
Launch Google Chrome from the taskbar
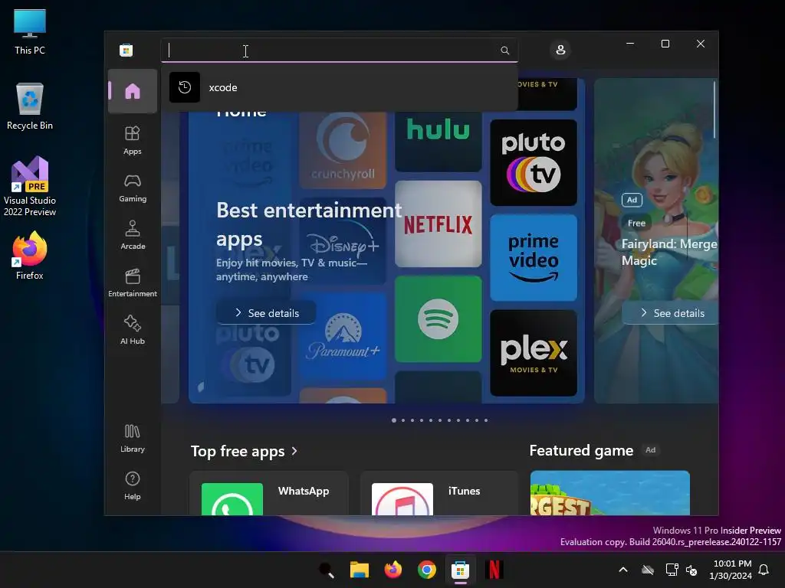coord(426,570)
